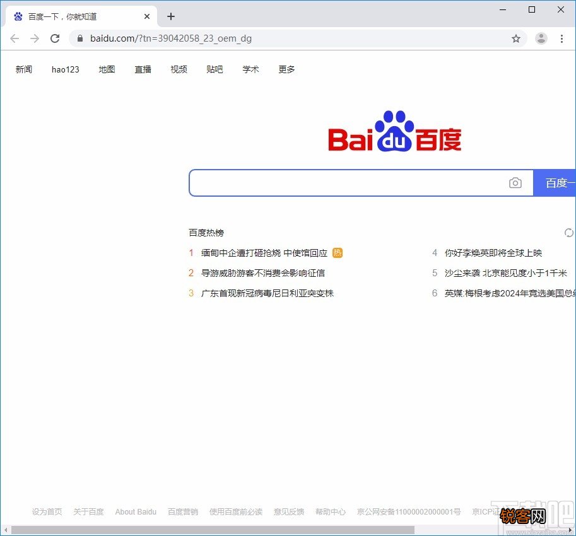Click the browser back arrow
Image resolution: width=576 pixels, height=536 pixels.
tap(15, 38)
